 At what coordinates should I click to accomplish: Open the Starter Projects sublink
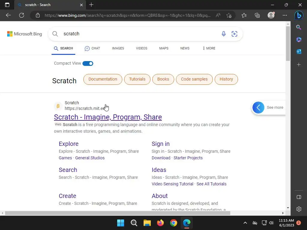(188, 158)
